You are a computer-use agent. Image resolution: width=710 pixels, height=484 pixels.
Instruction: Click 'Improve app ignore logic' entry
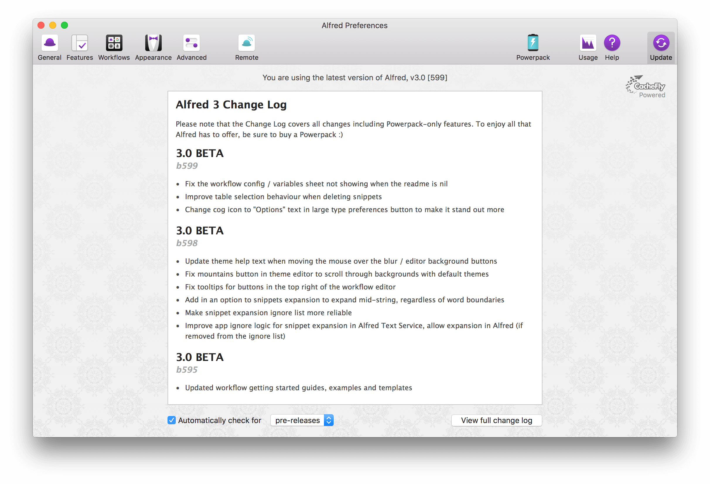[x=354, y=330]
